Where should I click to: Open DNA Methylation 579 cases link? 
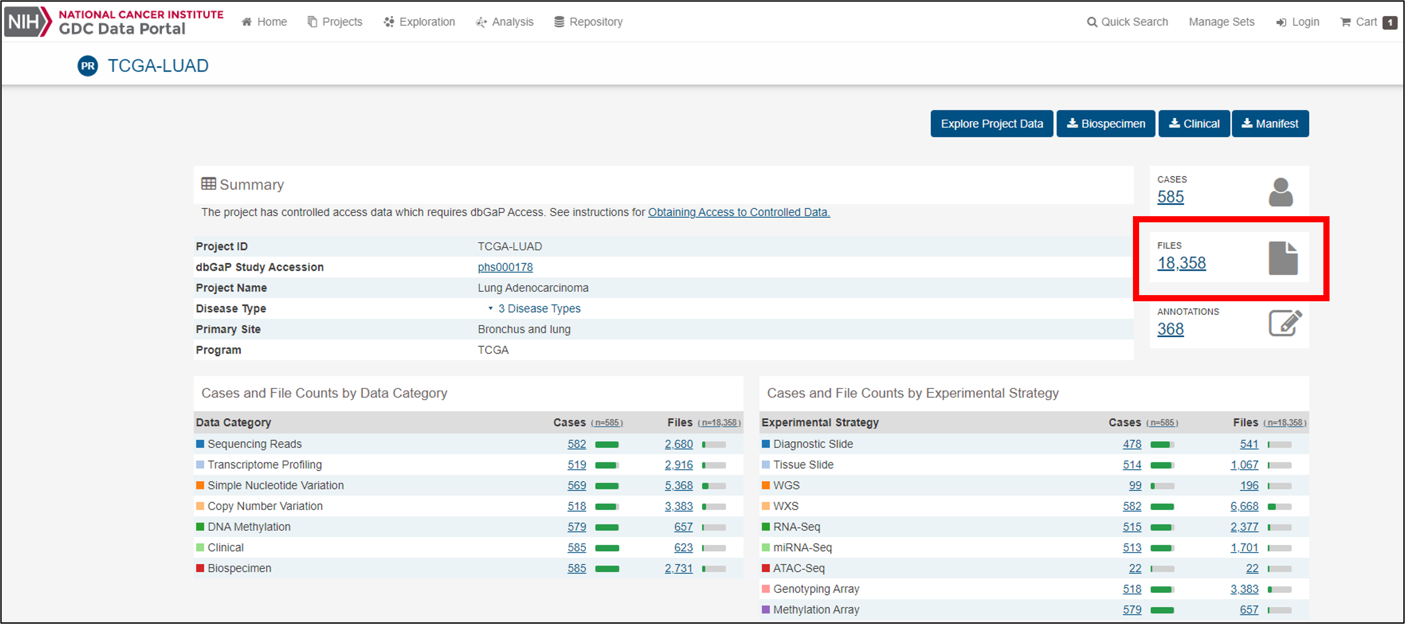[x=577, y=527]
